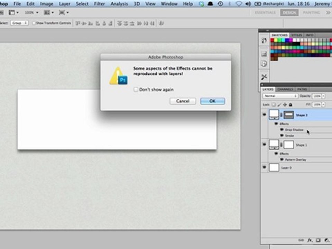Open the Analysis menu

click(x=119, y=4)
